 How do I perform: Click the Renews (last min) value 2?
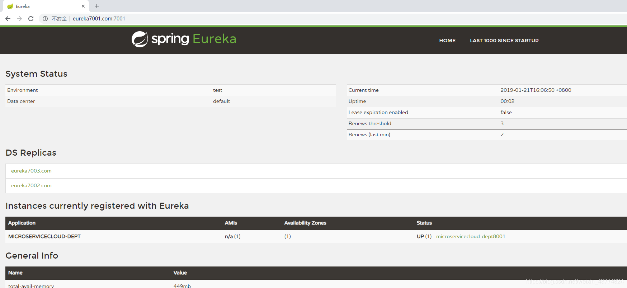tap(502, 134)
